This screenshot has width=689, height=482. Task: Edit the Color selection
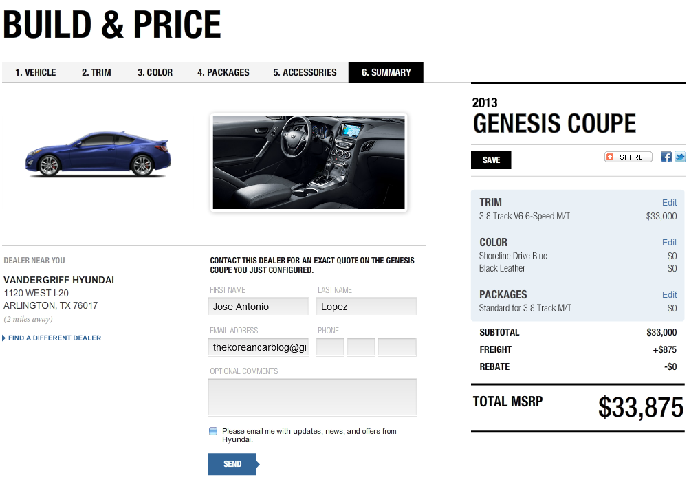669,243
